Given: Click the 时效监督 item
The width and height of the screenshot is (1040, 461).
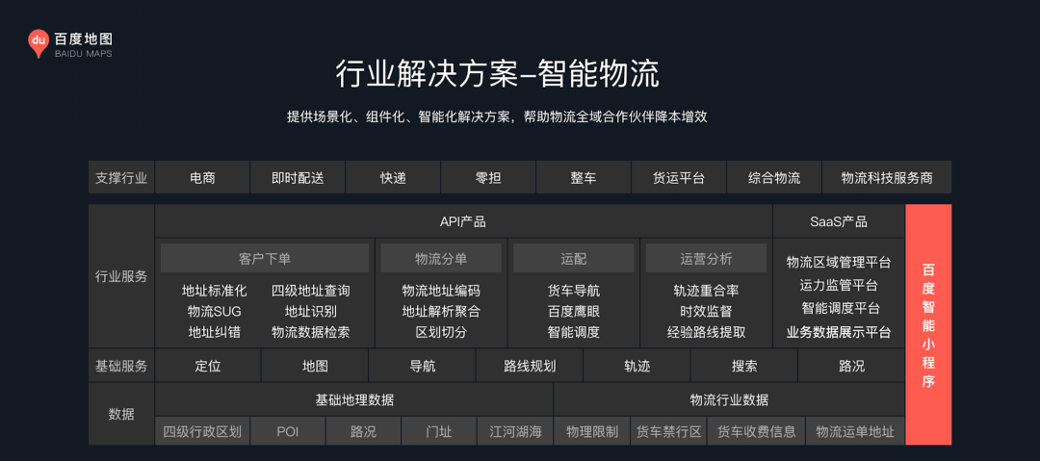Looking at the screenshot, I should tap(707, 311).
